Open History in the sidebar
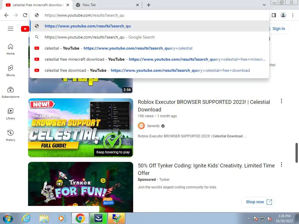The width and height of the screenshot is (299, 224). click(11, 135)
